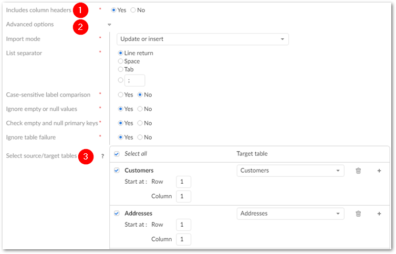Choose Space as list separator

tap(121, 61)
